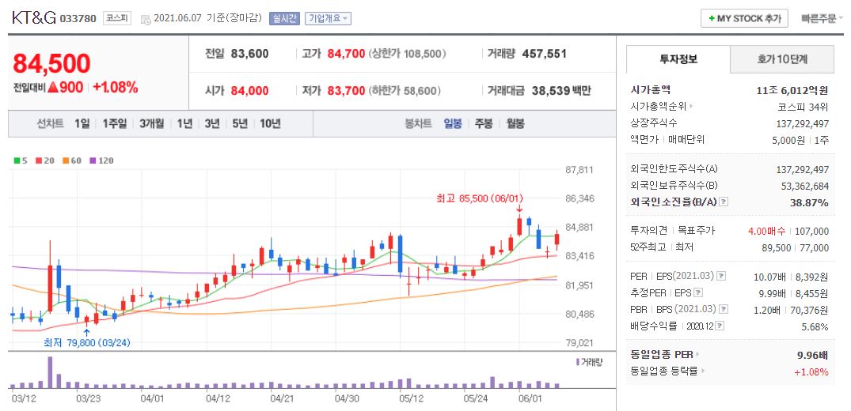Image resolution: width=851 pixels, height=411 pixels.
Task: Click the 107,000 target price
Action: [812, 231]
